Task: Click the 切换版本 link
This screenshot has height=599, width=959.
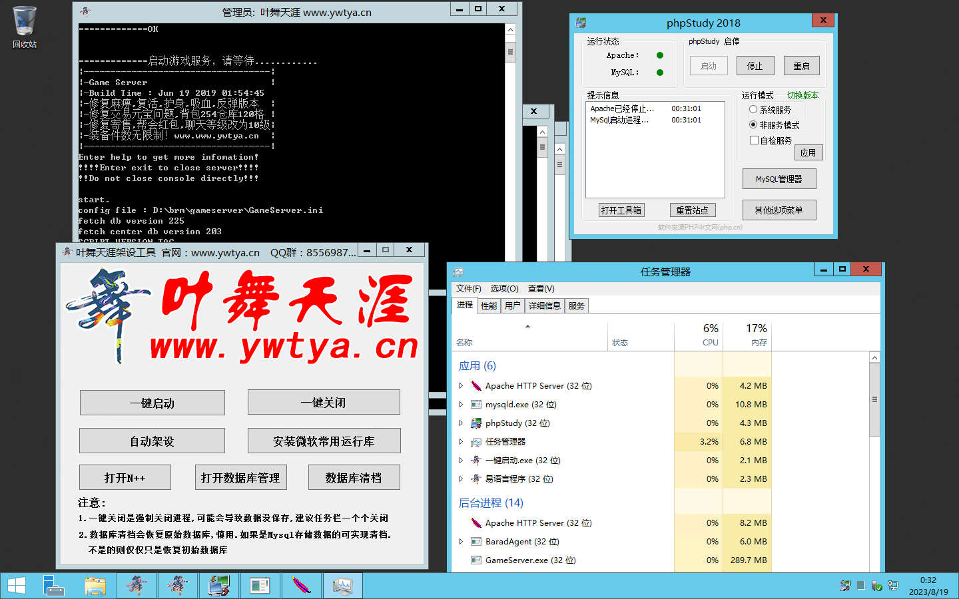Action: (802, 95)
